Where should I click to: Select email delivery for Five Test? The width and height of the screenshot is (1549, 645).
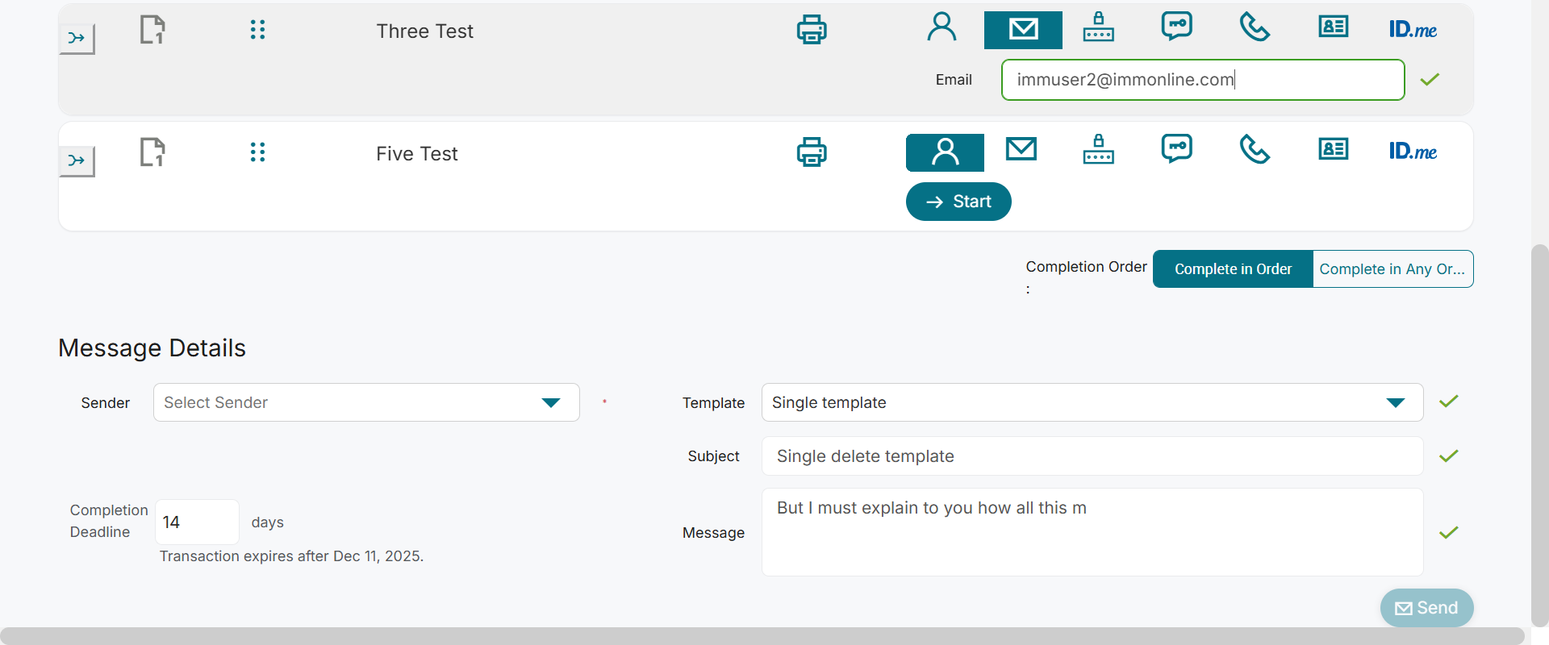(x=1021, y=150)
